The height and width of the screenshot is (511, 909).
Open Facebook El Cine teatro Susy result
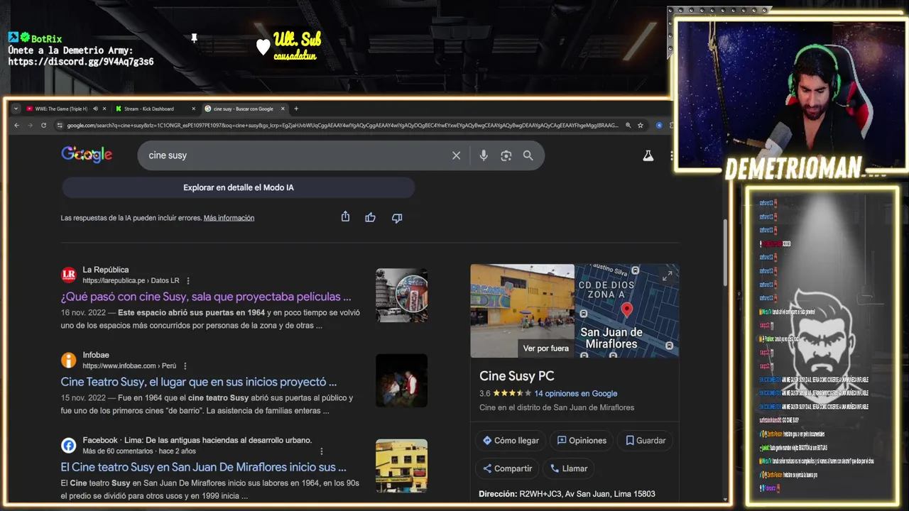204,467
